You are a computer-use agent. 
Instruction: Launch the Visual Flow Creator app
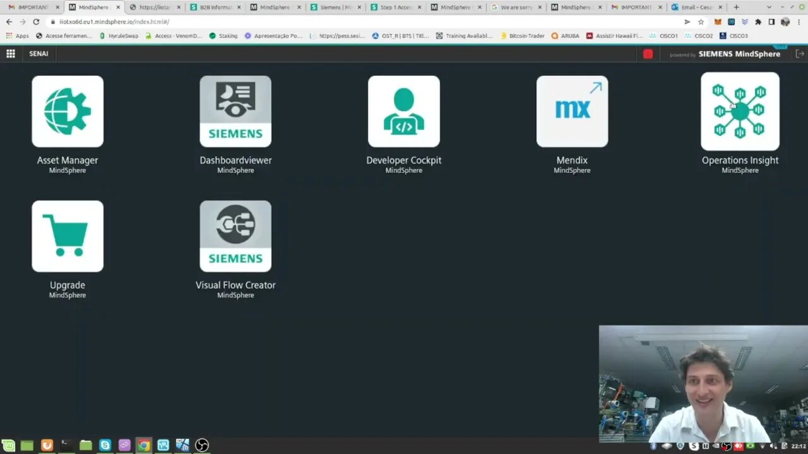point(235,236)
